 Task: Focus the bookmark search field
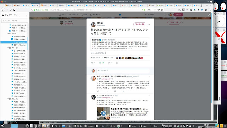point(15,21)
